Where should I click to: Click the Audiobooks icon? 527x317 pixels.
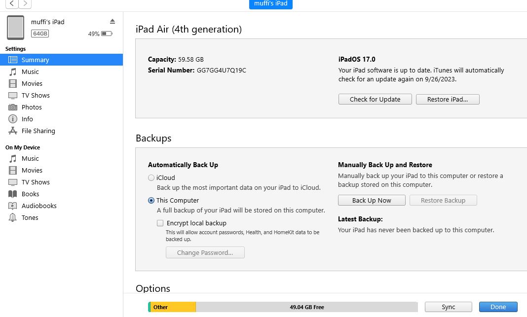coord(13,206)
